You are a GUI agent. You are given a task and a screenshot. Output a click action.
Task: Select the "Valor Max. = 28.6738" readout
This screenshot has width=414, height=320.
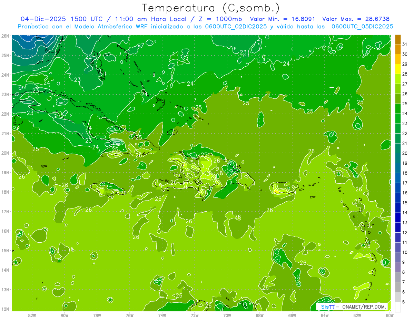pyautogui.click(x=356, y=19)
